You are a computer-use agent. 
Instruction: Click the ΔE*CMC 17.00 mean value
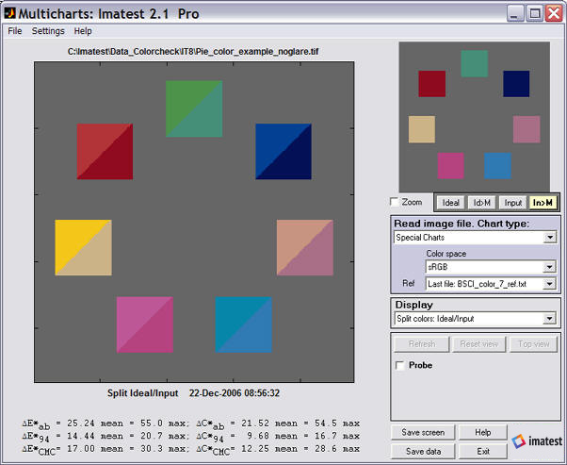click(x=81, y=449)
